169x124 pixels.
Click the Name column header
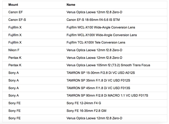(71, 5)
